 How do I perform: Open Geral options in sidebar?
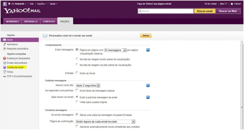click(20, 40)
